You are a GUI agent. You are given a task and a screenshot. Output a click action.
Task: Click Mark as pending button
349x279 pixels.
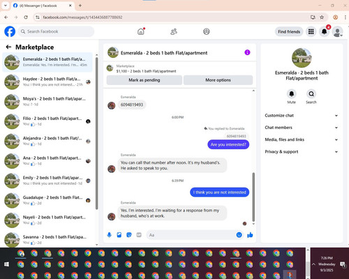pyautogui.click(x=144, y=80)
